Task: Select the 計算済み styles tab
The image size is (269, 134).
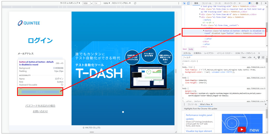Action: (198, 53)
